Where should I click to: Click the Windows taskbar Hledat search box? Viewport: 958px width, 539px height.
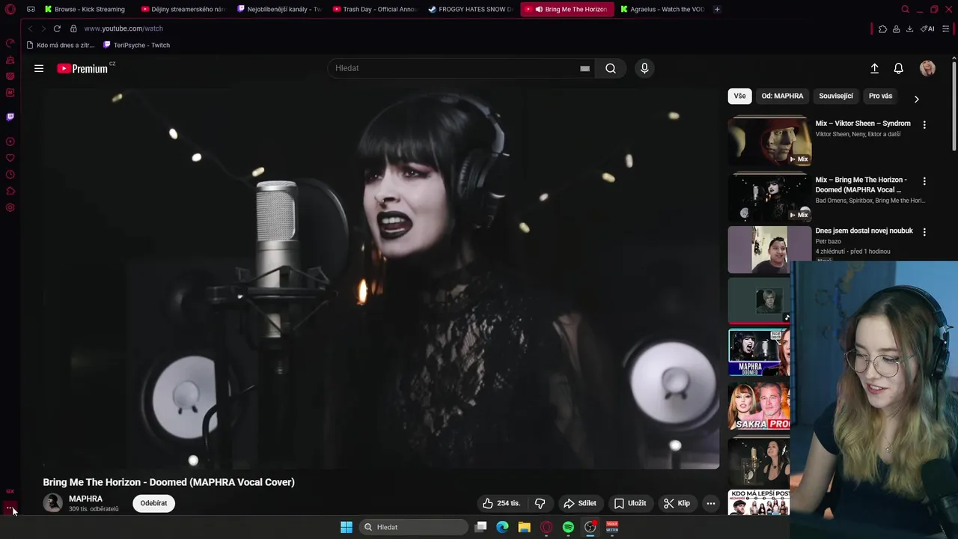click(x=414, y=527)
